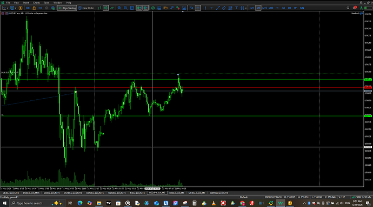Viewport: 373px width, 207px height.
Task: Open the search magnifier in toolbar
Action: (348, 8)
